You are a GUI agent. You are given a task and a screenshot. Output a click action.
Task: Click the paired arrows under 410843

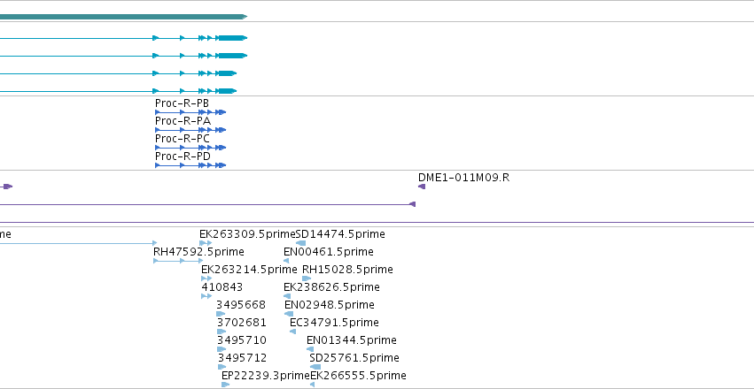[x=206, y=296]
